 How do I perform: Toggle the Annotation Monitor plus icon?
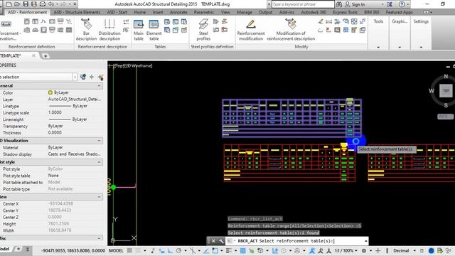pos(378,250)
